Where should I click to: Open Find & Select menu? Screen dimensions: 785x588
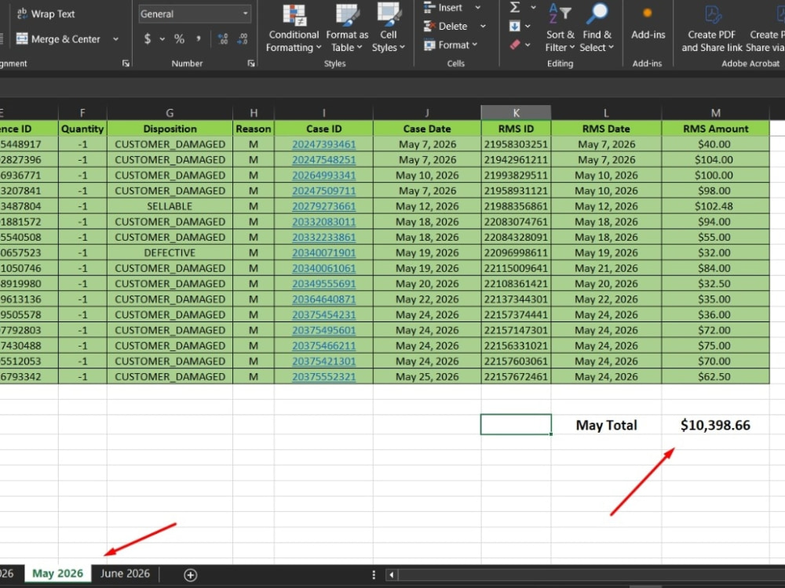597,28
